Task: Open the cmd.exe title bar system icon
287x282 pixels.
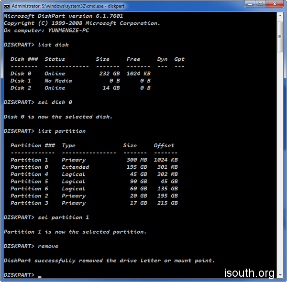Action: [x=7, y=6]
